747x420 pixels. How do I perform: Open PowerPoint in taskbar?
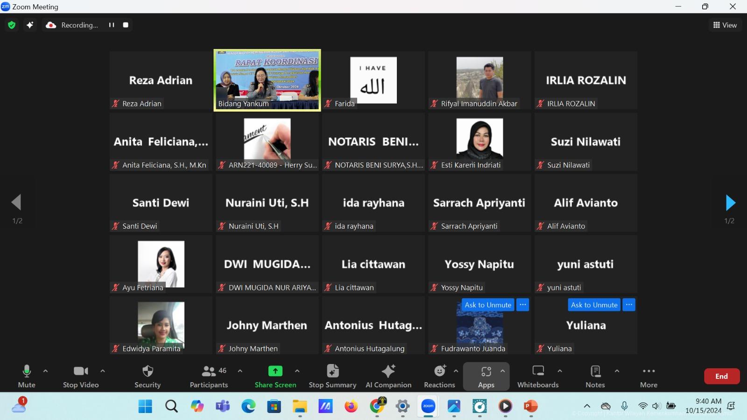(531, 406)
